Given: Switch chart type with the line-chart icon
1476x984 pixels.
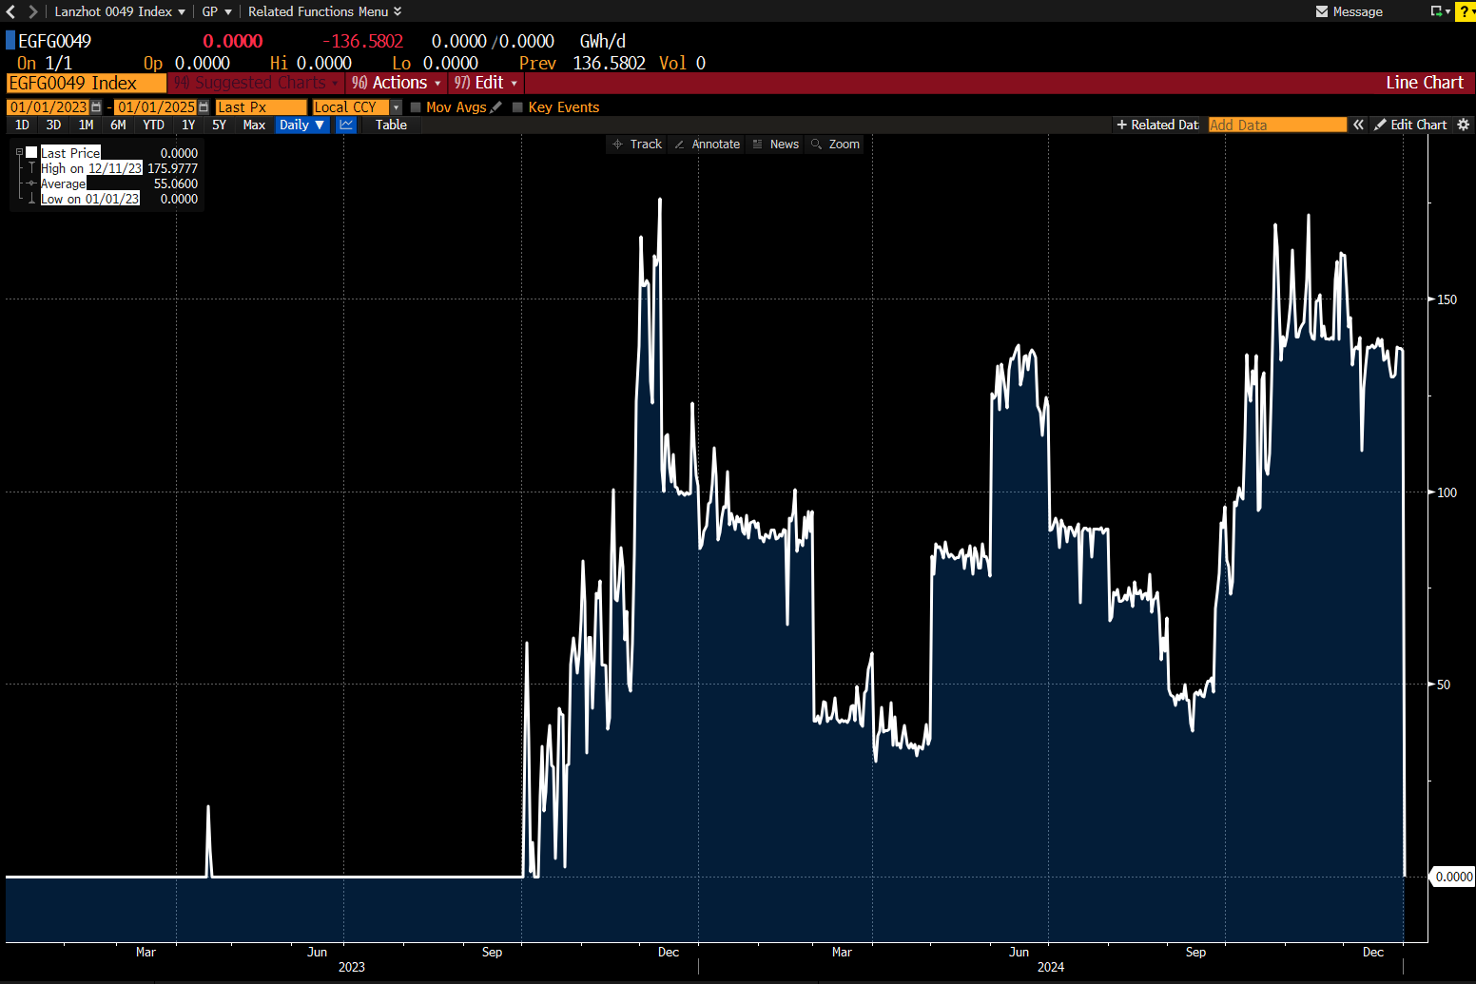Looking at the screenshot, I should (x=346, y=125).
